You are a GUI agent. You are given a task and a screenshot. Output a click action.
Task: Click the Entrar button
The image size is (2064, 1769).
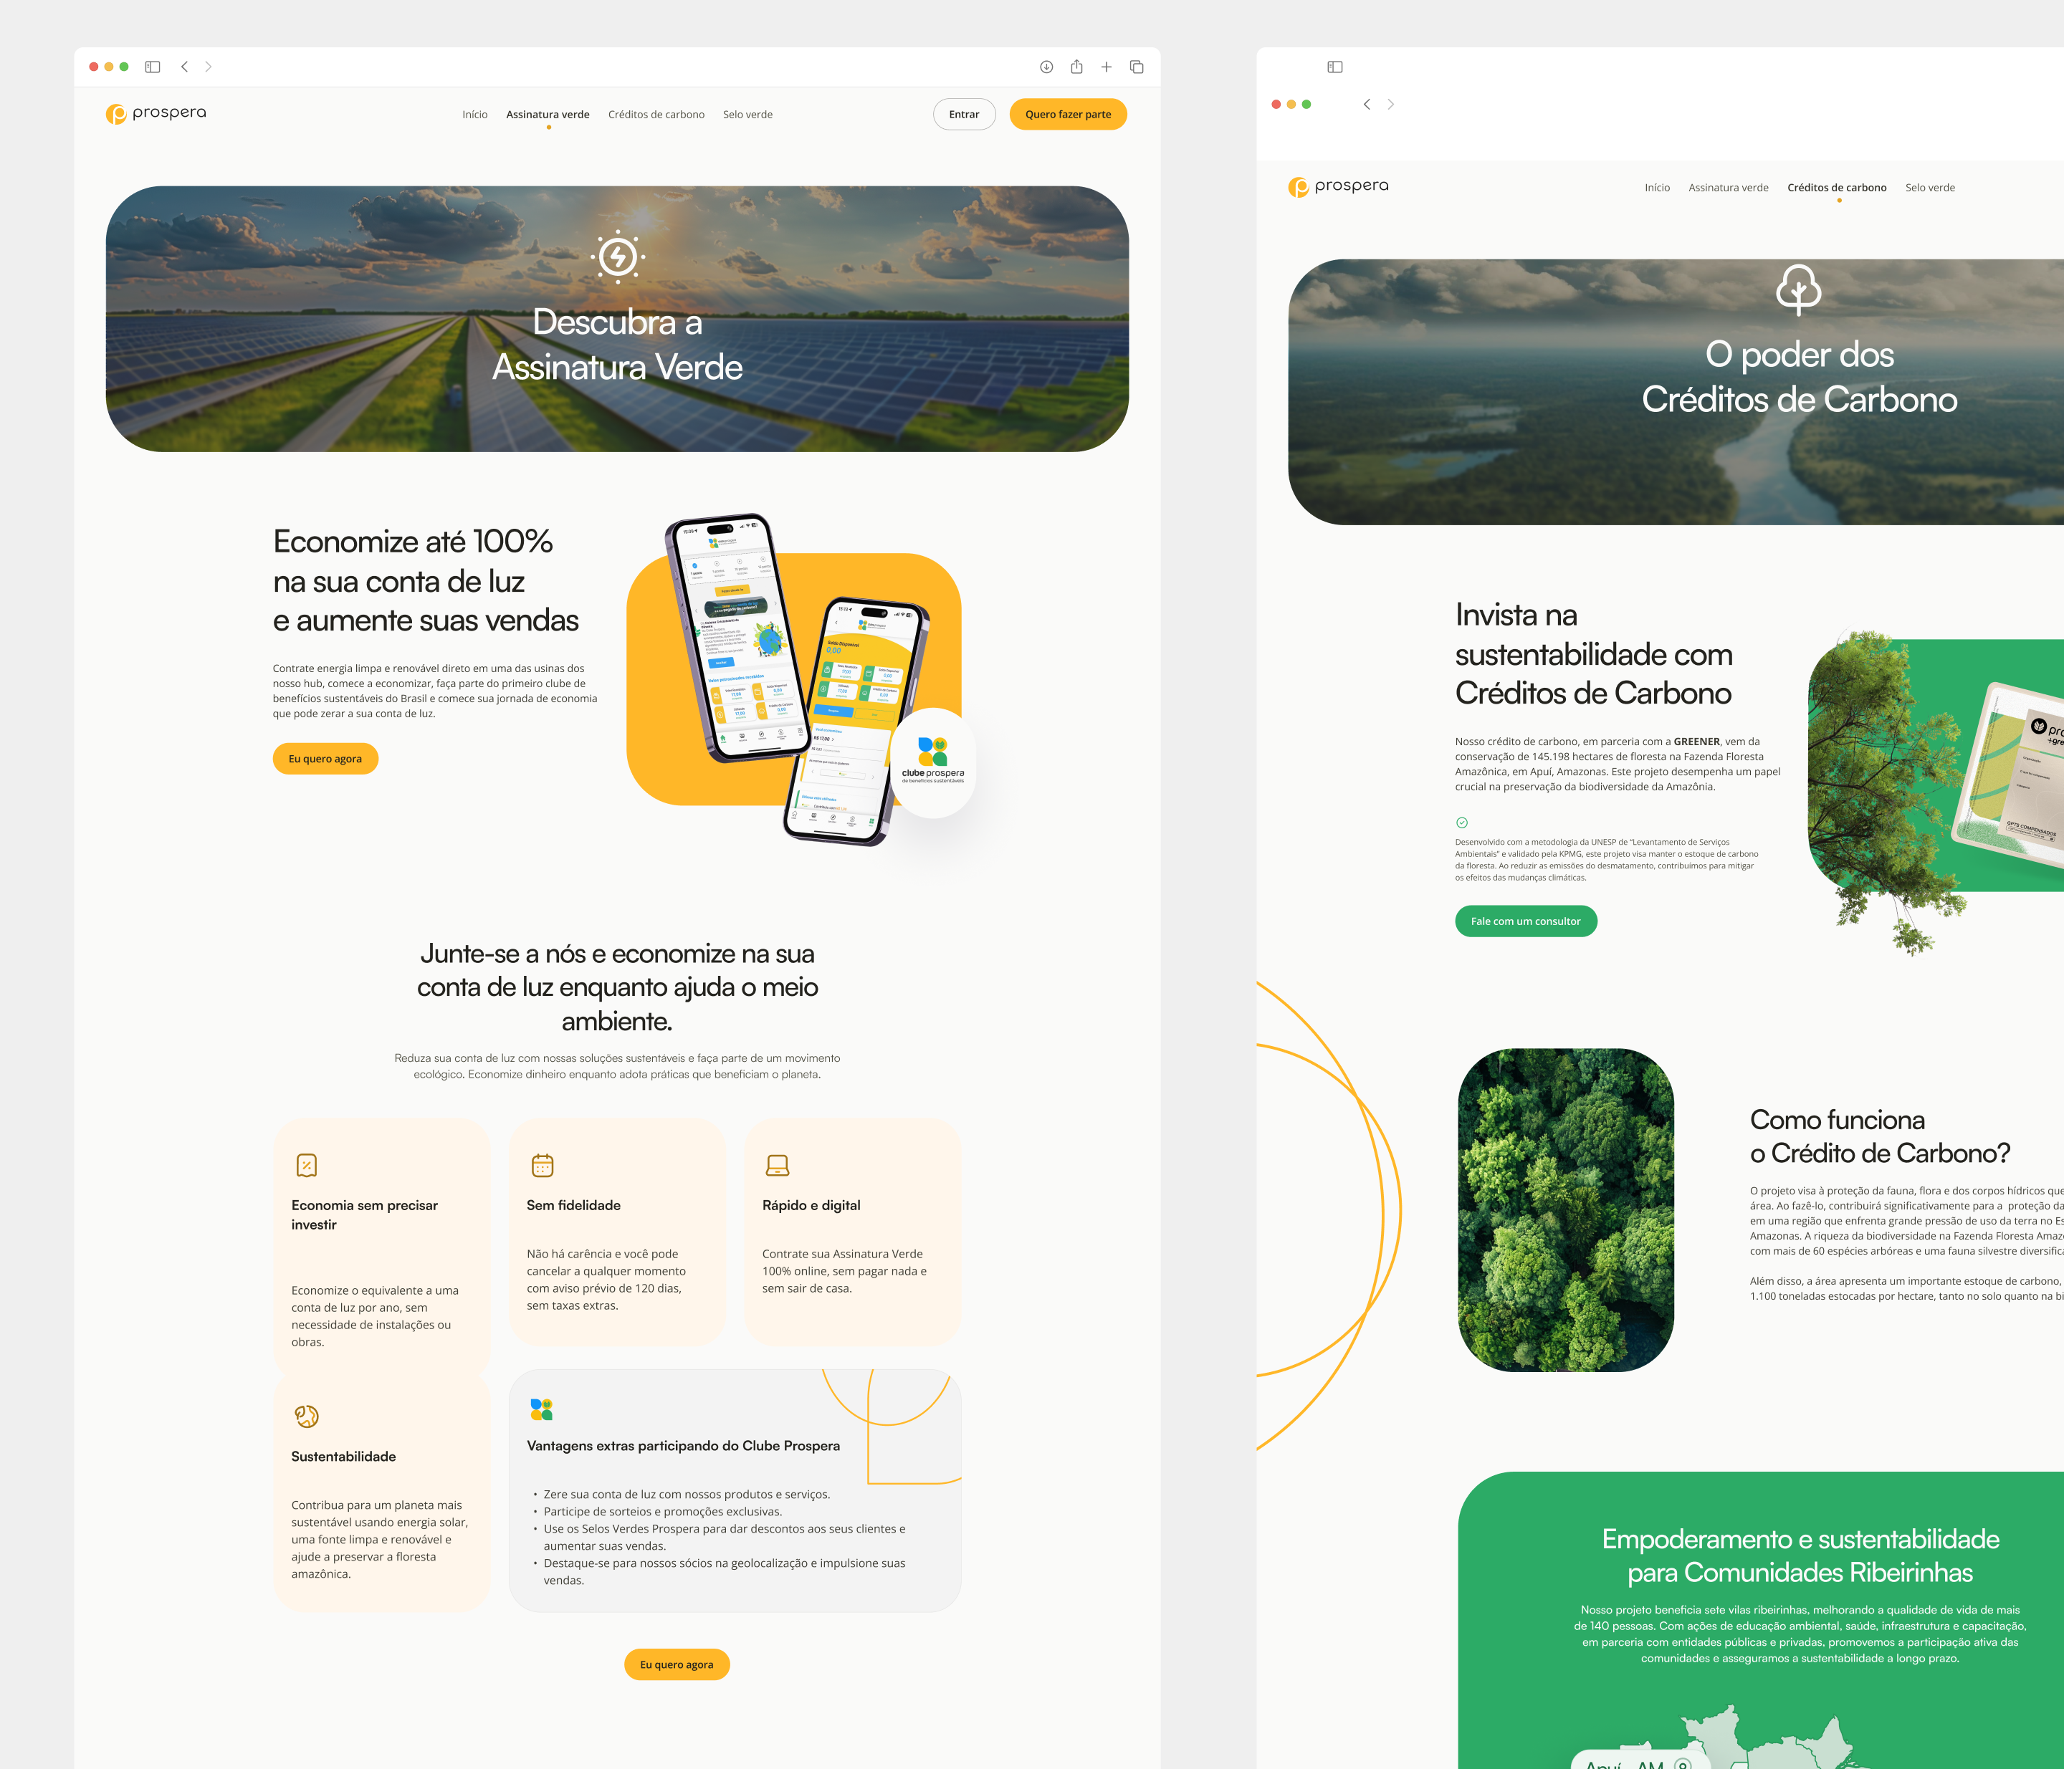click(964, 115)
